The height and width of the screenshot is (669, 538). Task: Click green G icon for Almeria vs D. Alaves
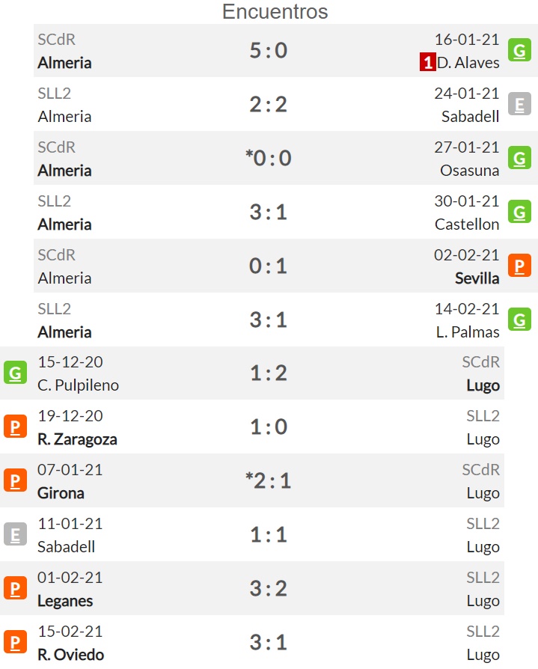(x=519, y=50)
